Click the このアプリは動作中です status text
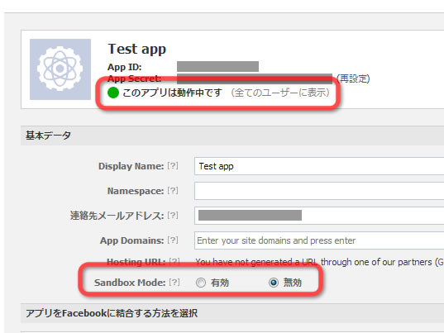The height and width of the screenshot is (333, 444). click(173, 93)
